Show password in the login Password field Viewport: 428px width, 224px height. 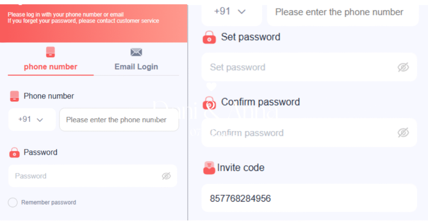[166, 176]
